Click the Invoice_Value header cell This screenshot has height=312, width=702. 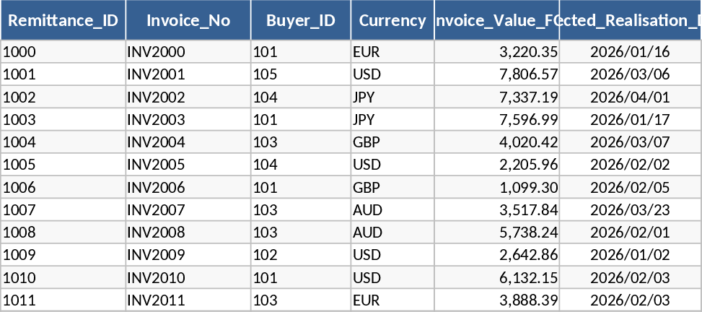(x=496, y=20)
